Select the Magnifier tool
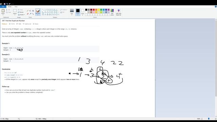Screen dimensions: 217x122 pos(33,14)
